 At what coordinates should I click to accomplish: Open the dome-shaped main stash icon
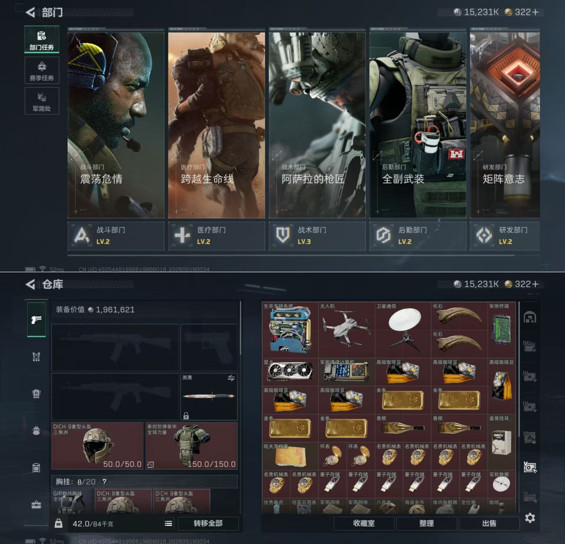pos(530,317)
